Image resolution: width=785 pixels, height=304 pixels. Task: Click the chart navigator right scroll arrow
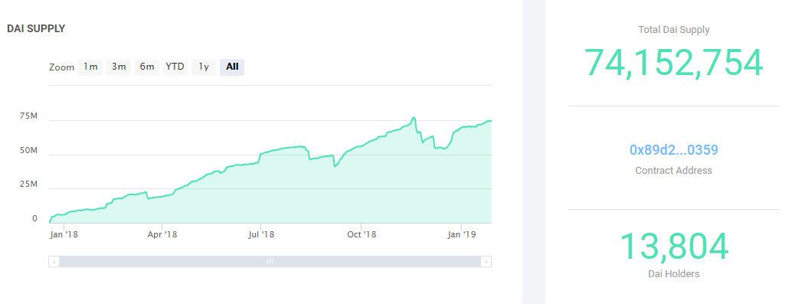(486, 261)
